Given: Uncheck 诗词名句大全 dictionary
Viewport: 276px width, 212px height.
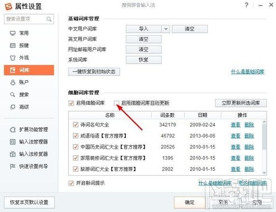Looking at the screenshot, I should coord(76,125).
